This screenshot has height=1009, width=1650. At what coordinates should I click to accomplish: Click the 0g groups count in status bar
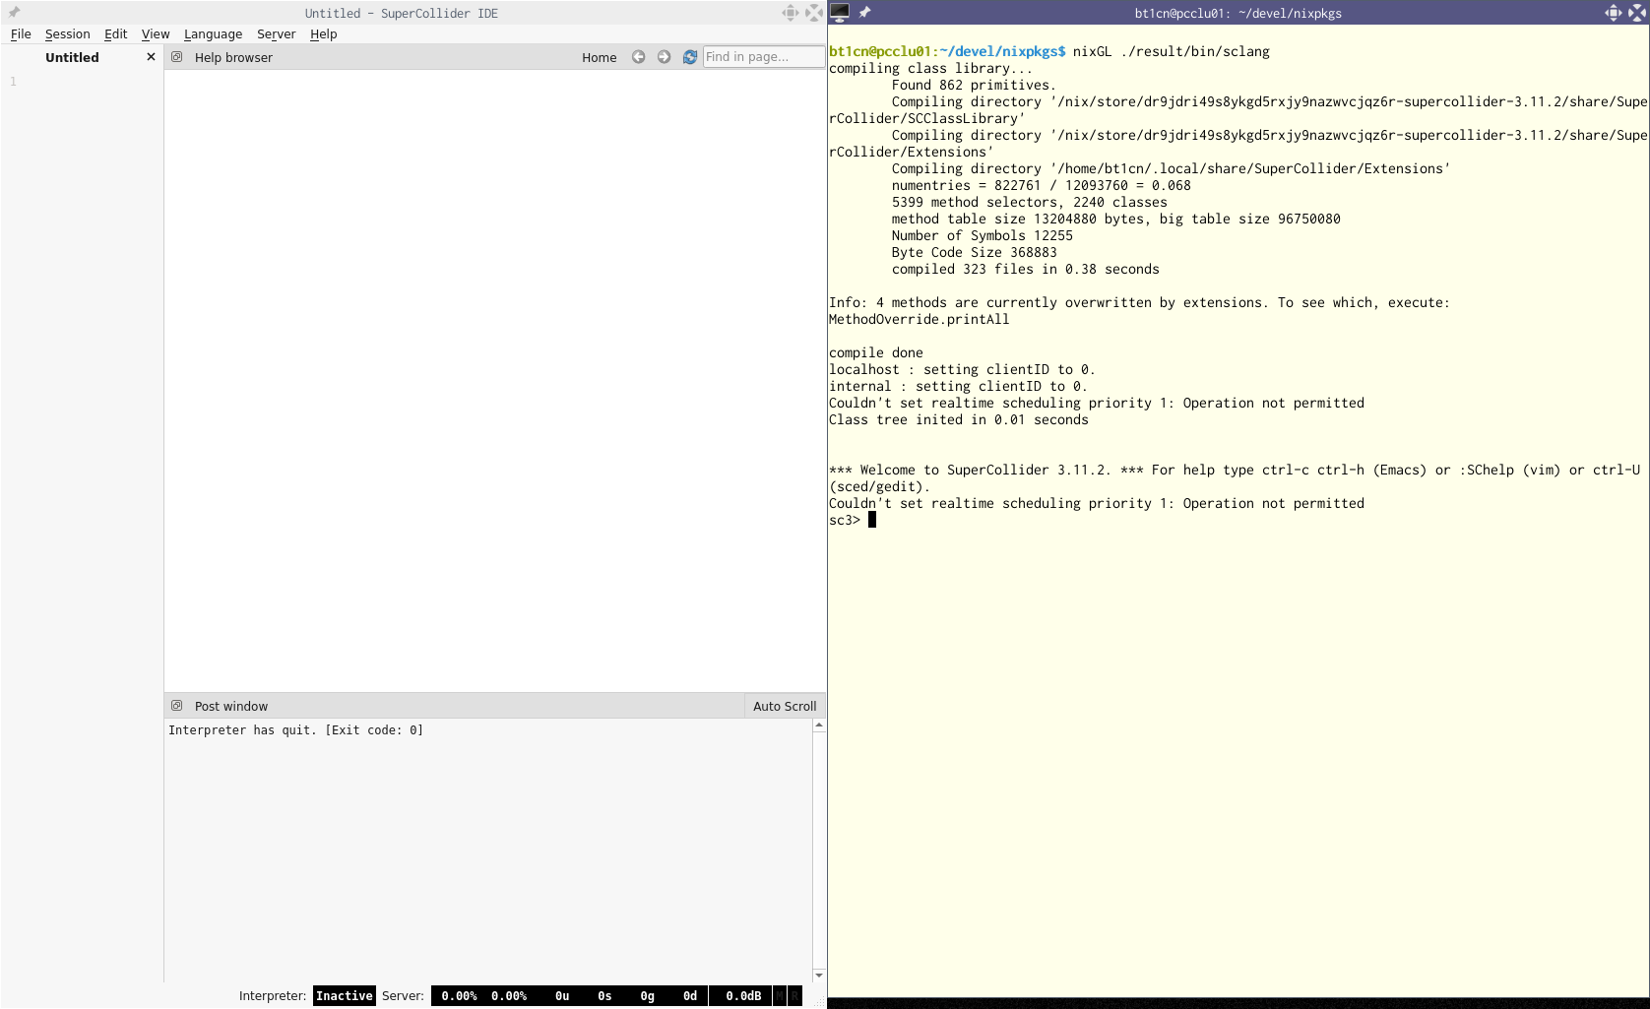pyautogui.click(x=647, y=996)
